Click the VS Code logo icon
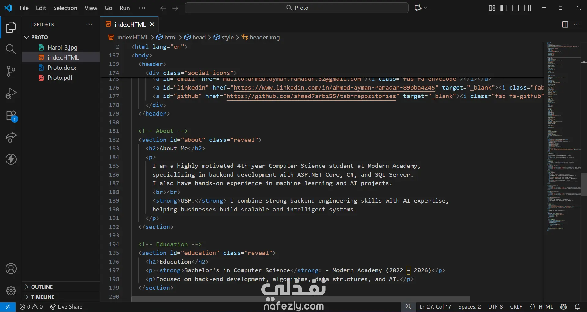This screenshot has height=312, width=587. [8, 8]
